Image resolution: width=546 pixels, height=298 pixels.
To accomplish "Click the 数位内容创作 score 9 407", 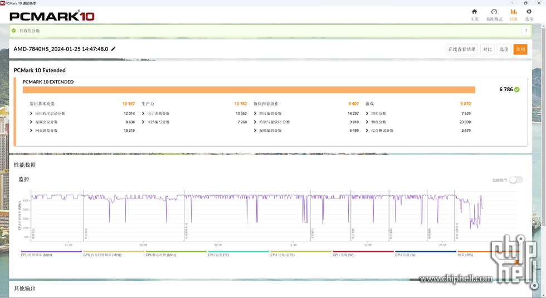I will (353, 104).
